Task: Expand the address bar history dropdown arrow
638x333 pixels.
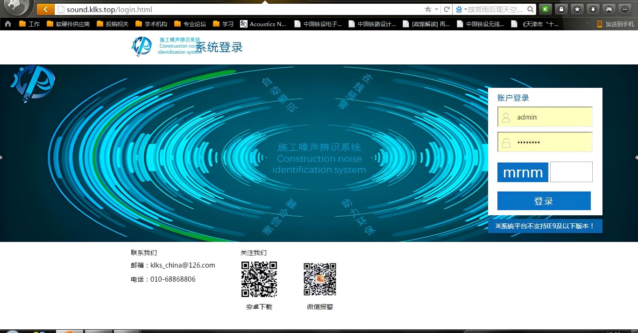Action: (437, 9)
